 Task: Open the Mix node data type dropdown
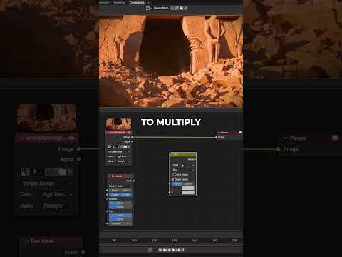pyautogui.click(x=183, y=165)
